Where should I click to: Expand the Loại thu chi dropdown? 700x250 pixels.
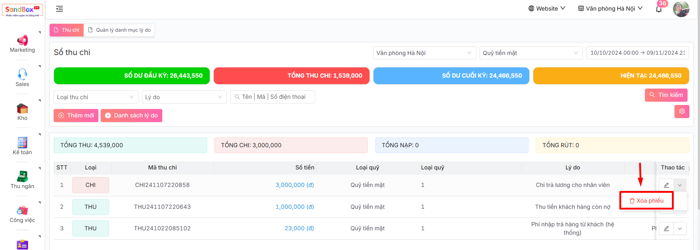[96, 97]
